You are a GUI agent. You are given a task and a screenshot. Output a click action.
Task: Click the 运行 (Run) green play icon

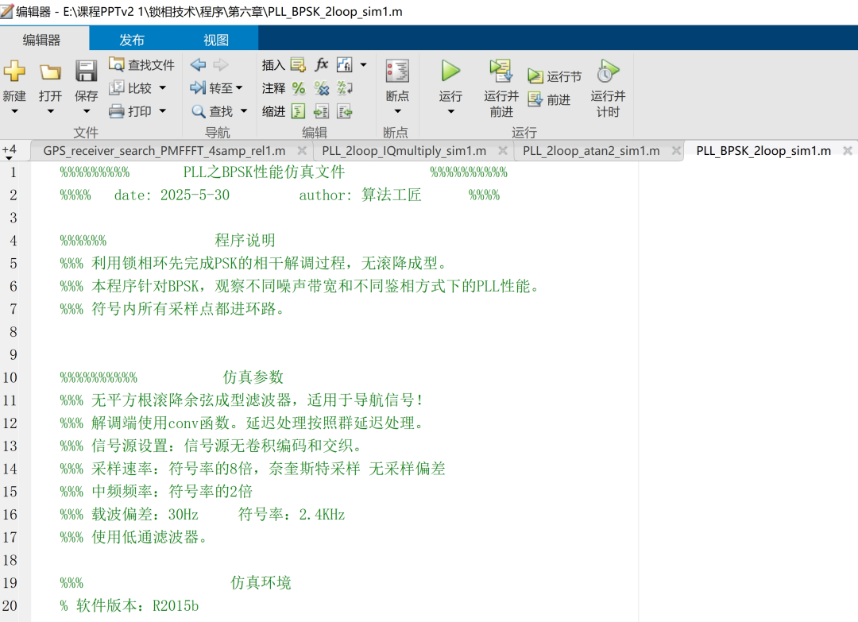[x=450, y=71]
